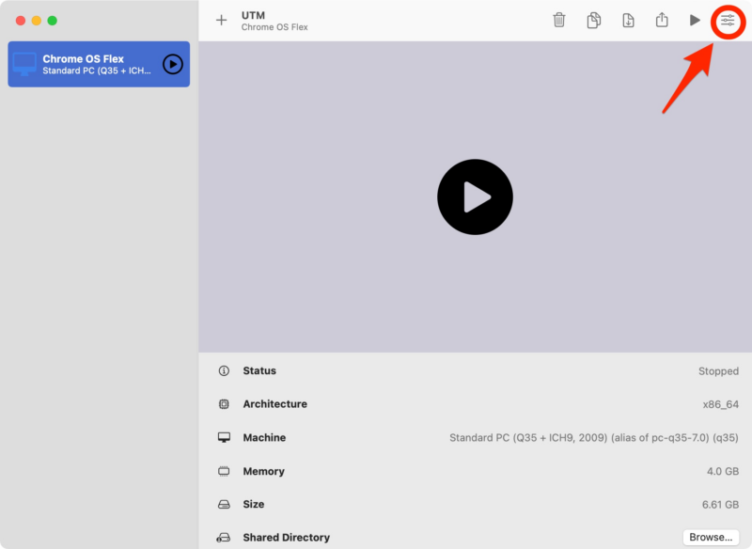752x549 pixels.
Task: Click the Chrome OS Flex subtitle under UTM
Action: 274,27
